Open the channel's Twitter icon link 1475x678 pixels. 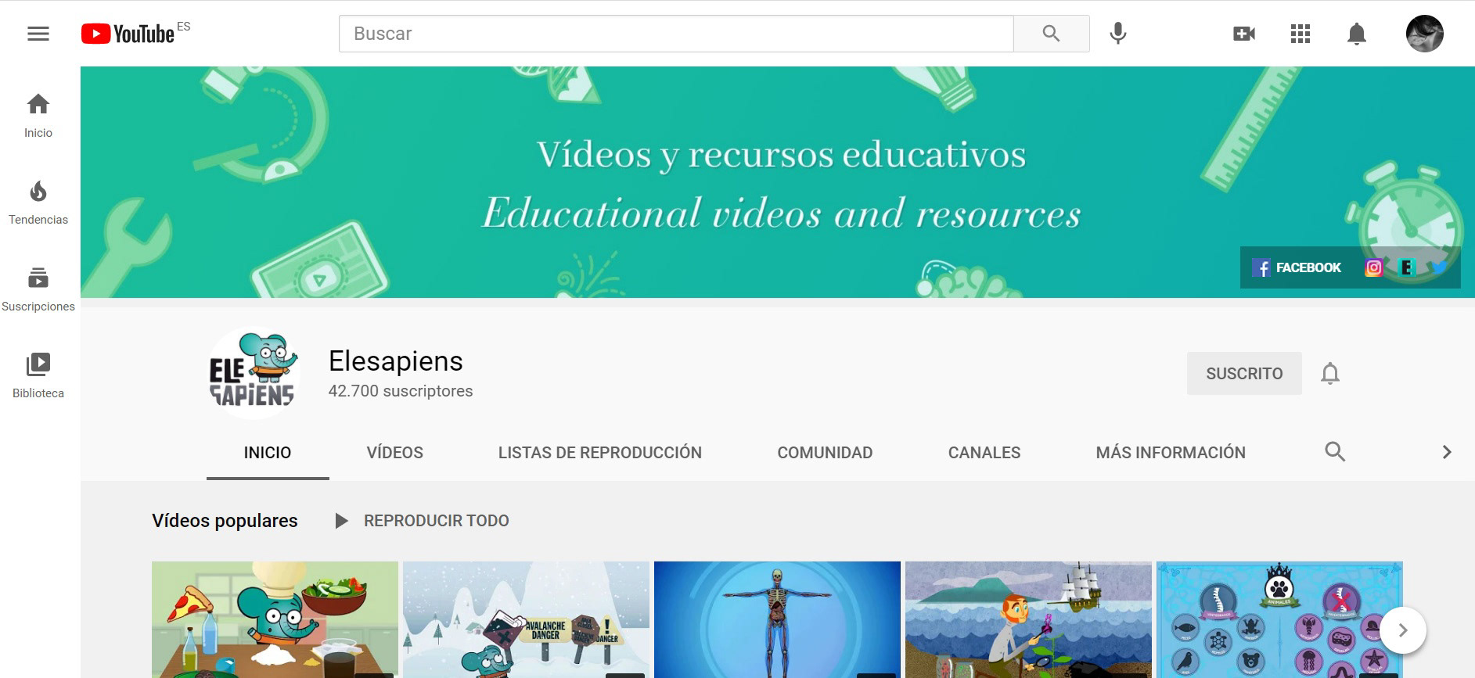click(x=1440, y=267)
